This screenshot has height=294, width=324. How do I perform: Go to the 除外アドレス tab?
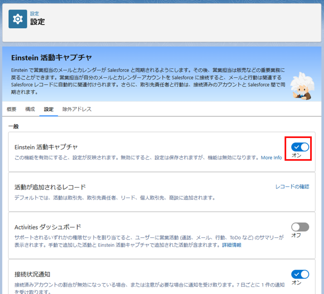pos(77,109)
